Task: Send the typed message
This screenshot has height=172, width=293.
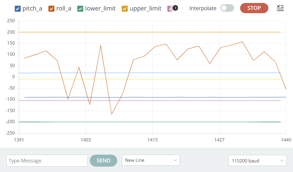Action: pos(103,160)
